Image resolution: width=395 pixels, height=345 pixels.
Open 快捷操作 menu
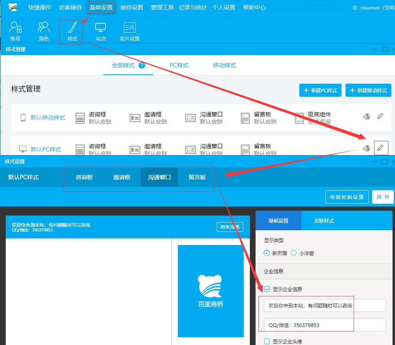click(40, 7)
